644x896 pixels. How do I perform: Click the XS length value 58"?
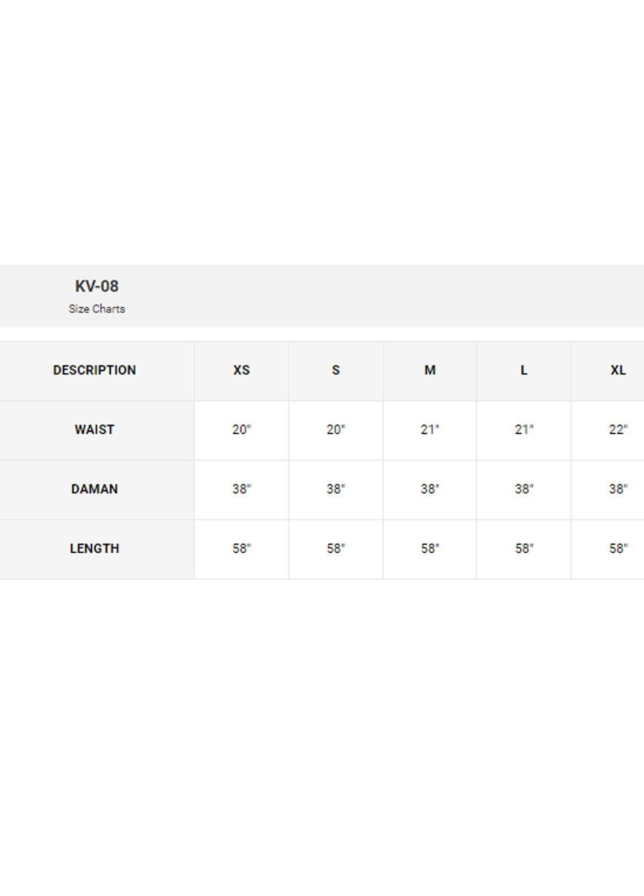[242, 548]
